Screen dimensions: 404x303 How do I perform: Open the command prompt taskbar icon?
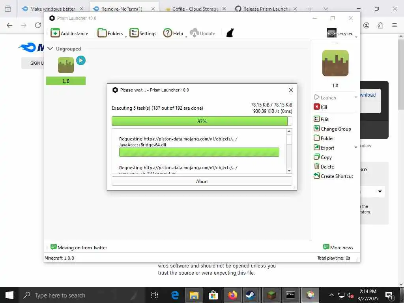pos(290,295)
